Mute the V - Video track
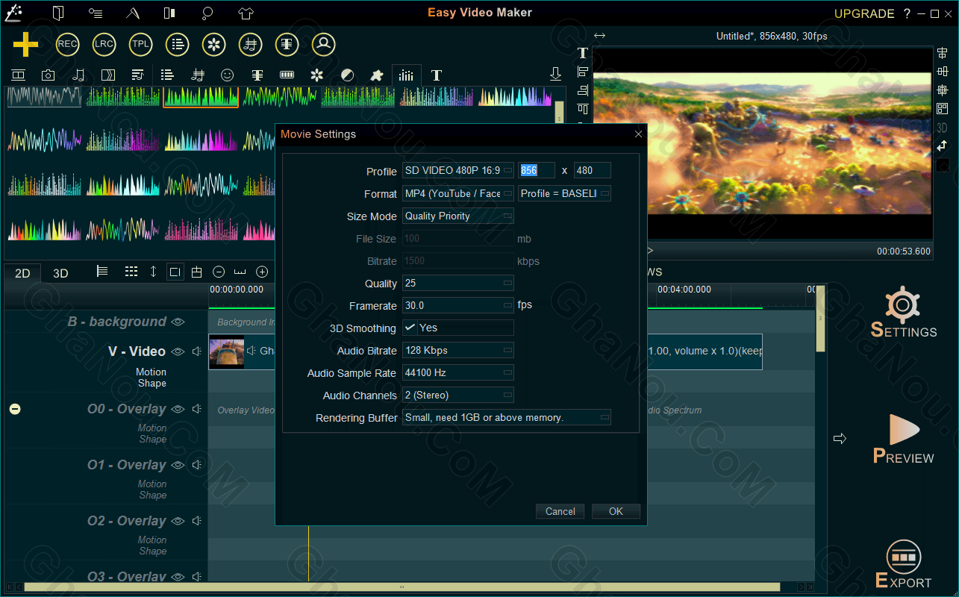Image resolution: width=959 pixels, height=597 pixels. pyautogui.click(x=197, y=351)
